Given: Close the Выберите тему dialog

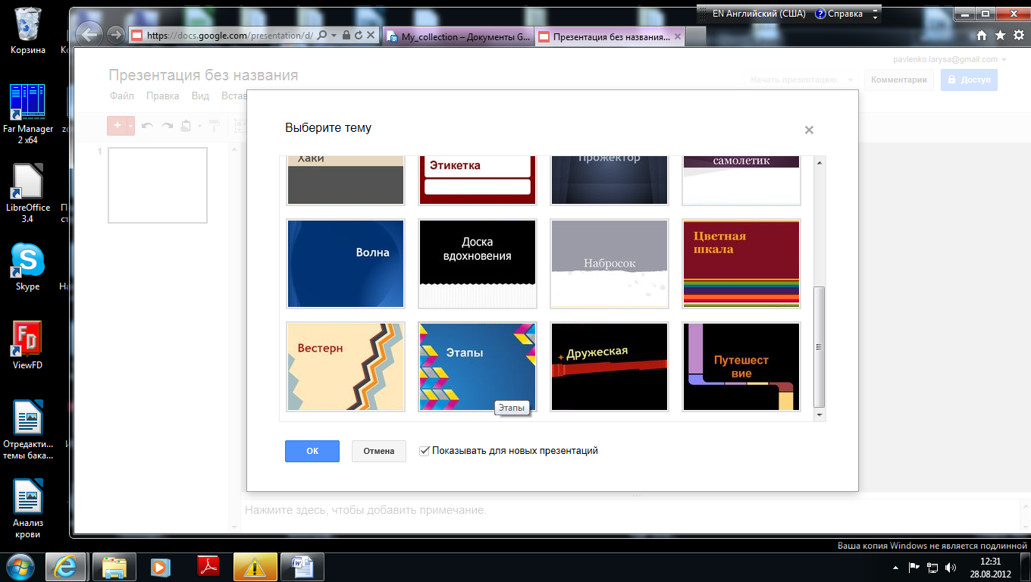Looking at the screenshot, I should [809, 130].
